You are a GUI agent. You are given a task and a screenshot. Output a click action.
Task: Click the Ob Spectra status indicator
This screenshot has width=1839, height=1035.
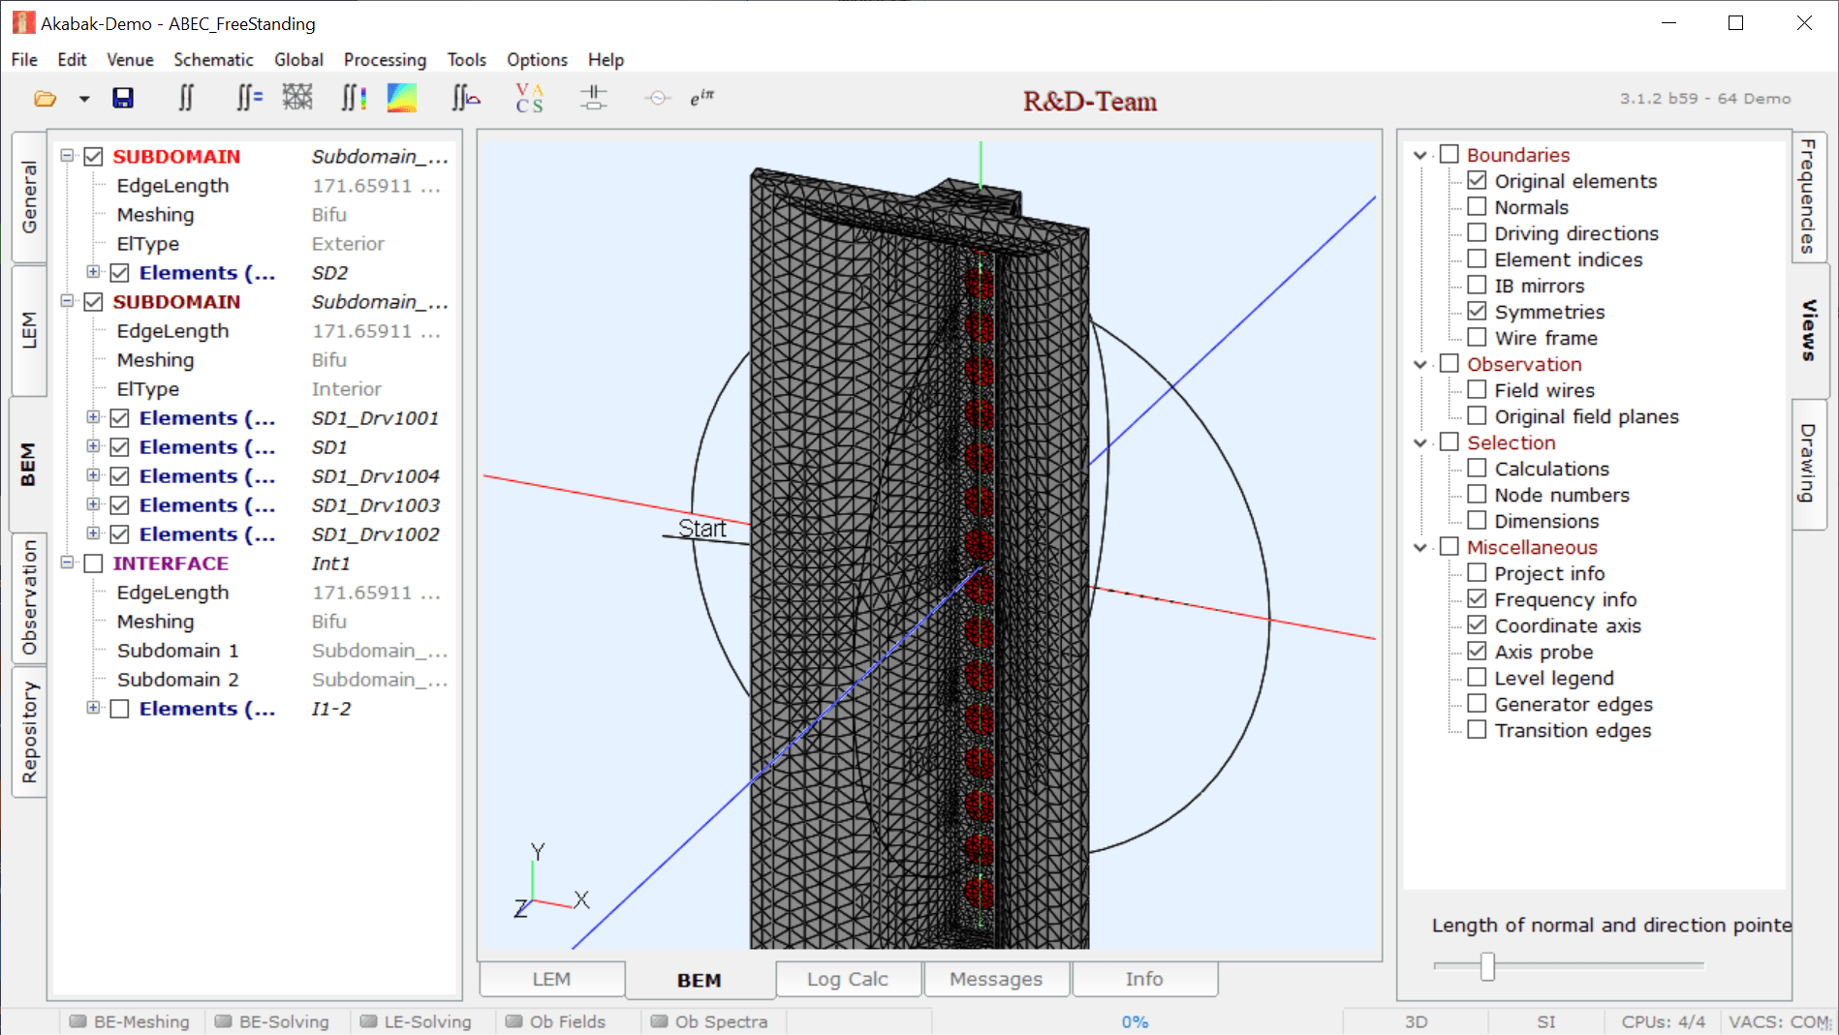tap(710, 1021)
